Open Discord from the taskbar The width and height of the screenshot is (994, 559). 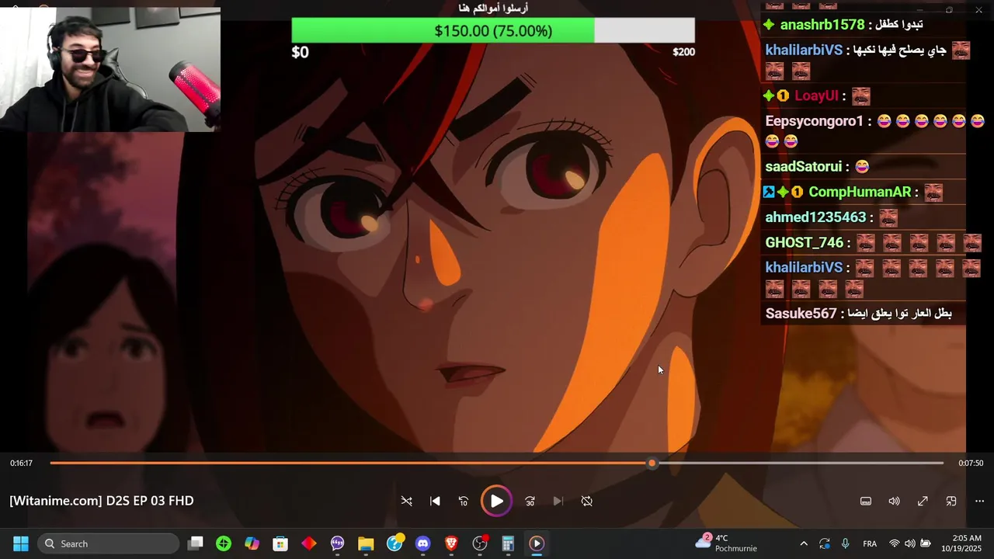(x=422, y=543)
